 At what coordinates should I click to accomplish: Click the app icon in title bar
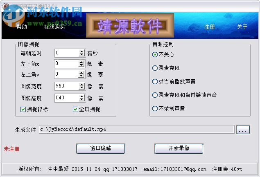coord(6,6)
